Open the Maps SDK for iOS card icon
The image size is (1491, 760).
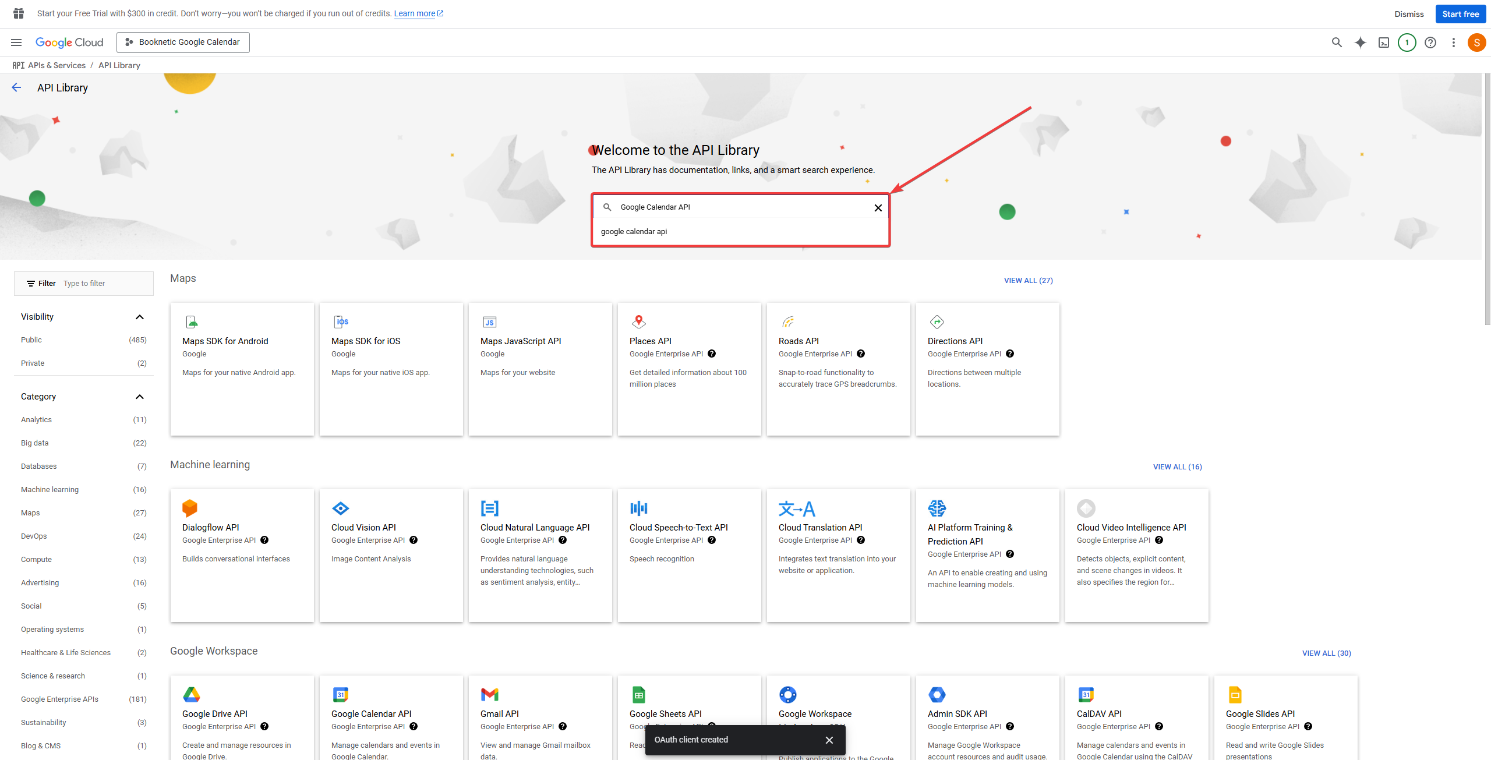341,321
